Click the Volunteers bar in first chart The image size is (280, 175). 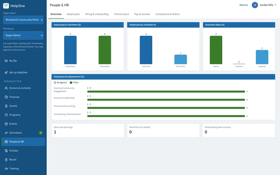(105, 50)
